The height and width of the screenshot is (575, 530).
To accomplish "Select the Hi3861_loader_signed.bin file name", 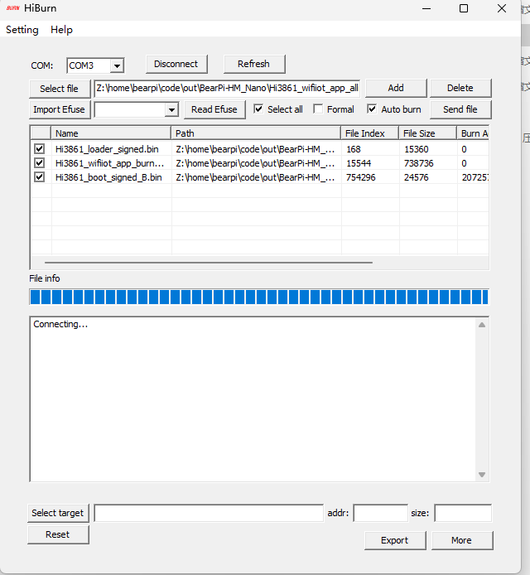I will (107, 149).
